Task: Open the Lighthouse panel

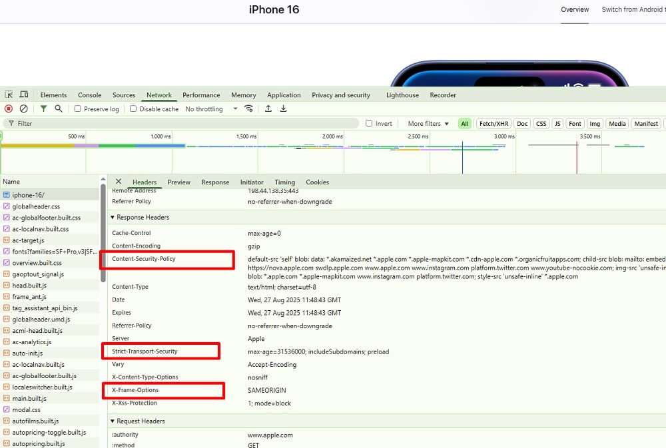Action: point(402,95)
